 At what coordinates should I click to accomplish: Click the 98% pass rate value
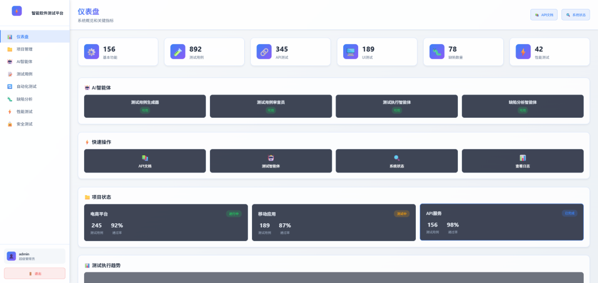click(x=453, y=225)
